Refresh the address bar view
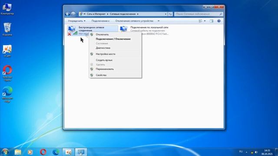The height and width of the screenshot is (156, 278). (x=170, y=14)
